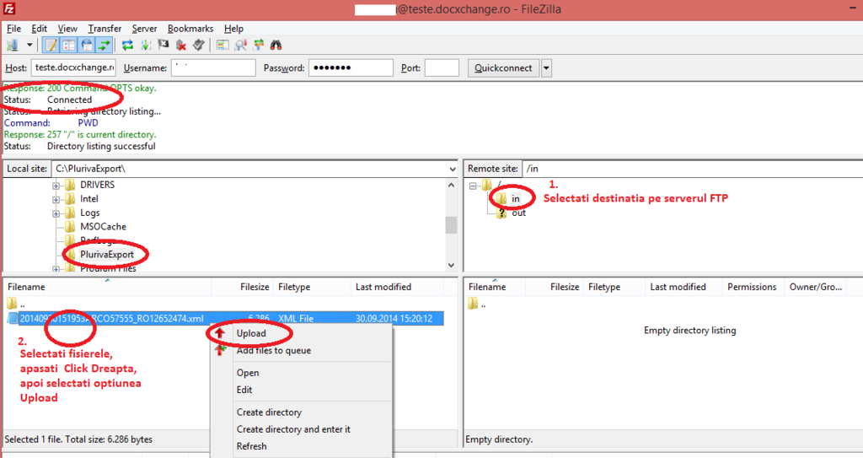863x458 pixels.
Task: Open the Local site path dropdown
Action: point(453,169)
